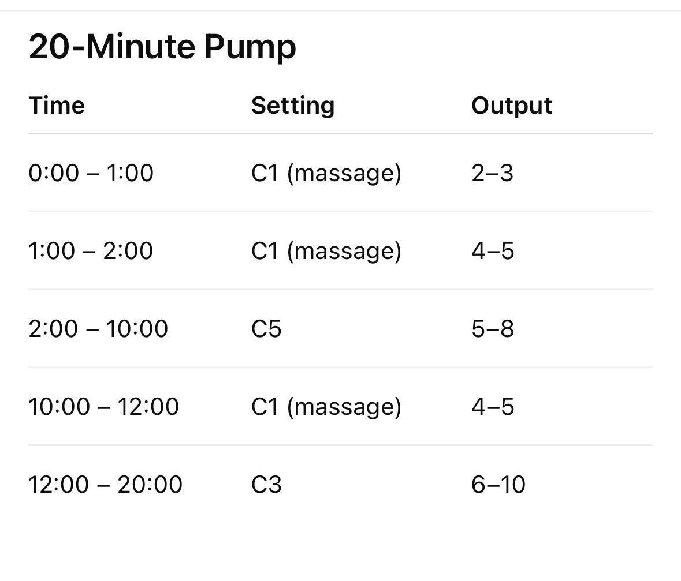Click the Time column header
The height and width of the screenshot is (581, 681).
[x=57, y=106]
